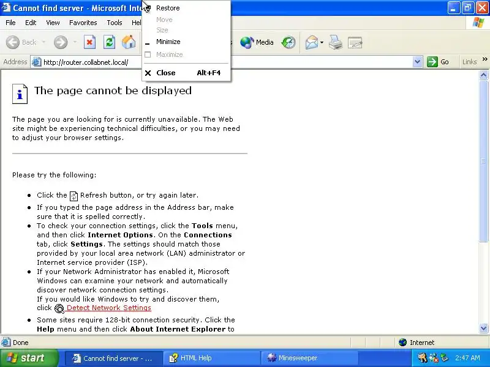
Task: Follow the Detect Network Settings link
Action: 109,308
